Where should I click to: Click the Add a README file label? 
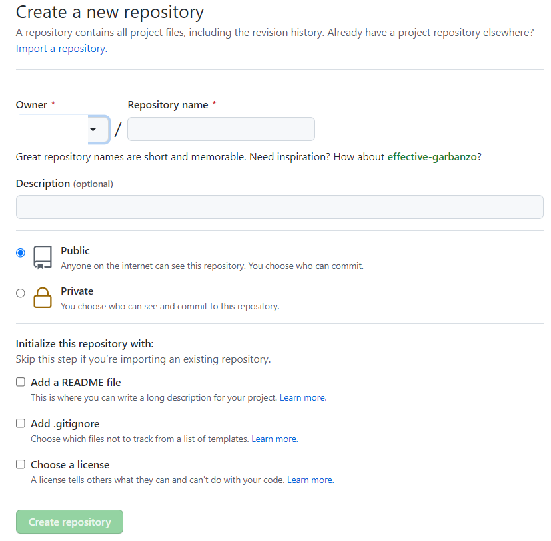pyautogui.click(x=75, y=383)
